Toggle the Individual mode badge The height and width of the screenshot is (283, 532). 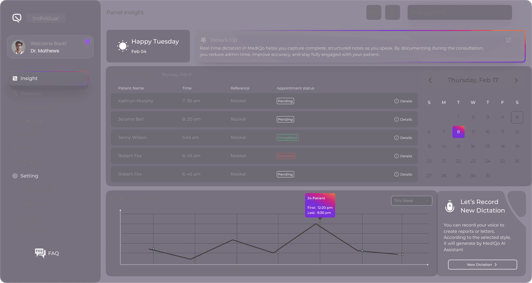pyautogui.click(x=46, y=18)
